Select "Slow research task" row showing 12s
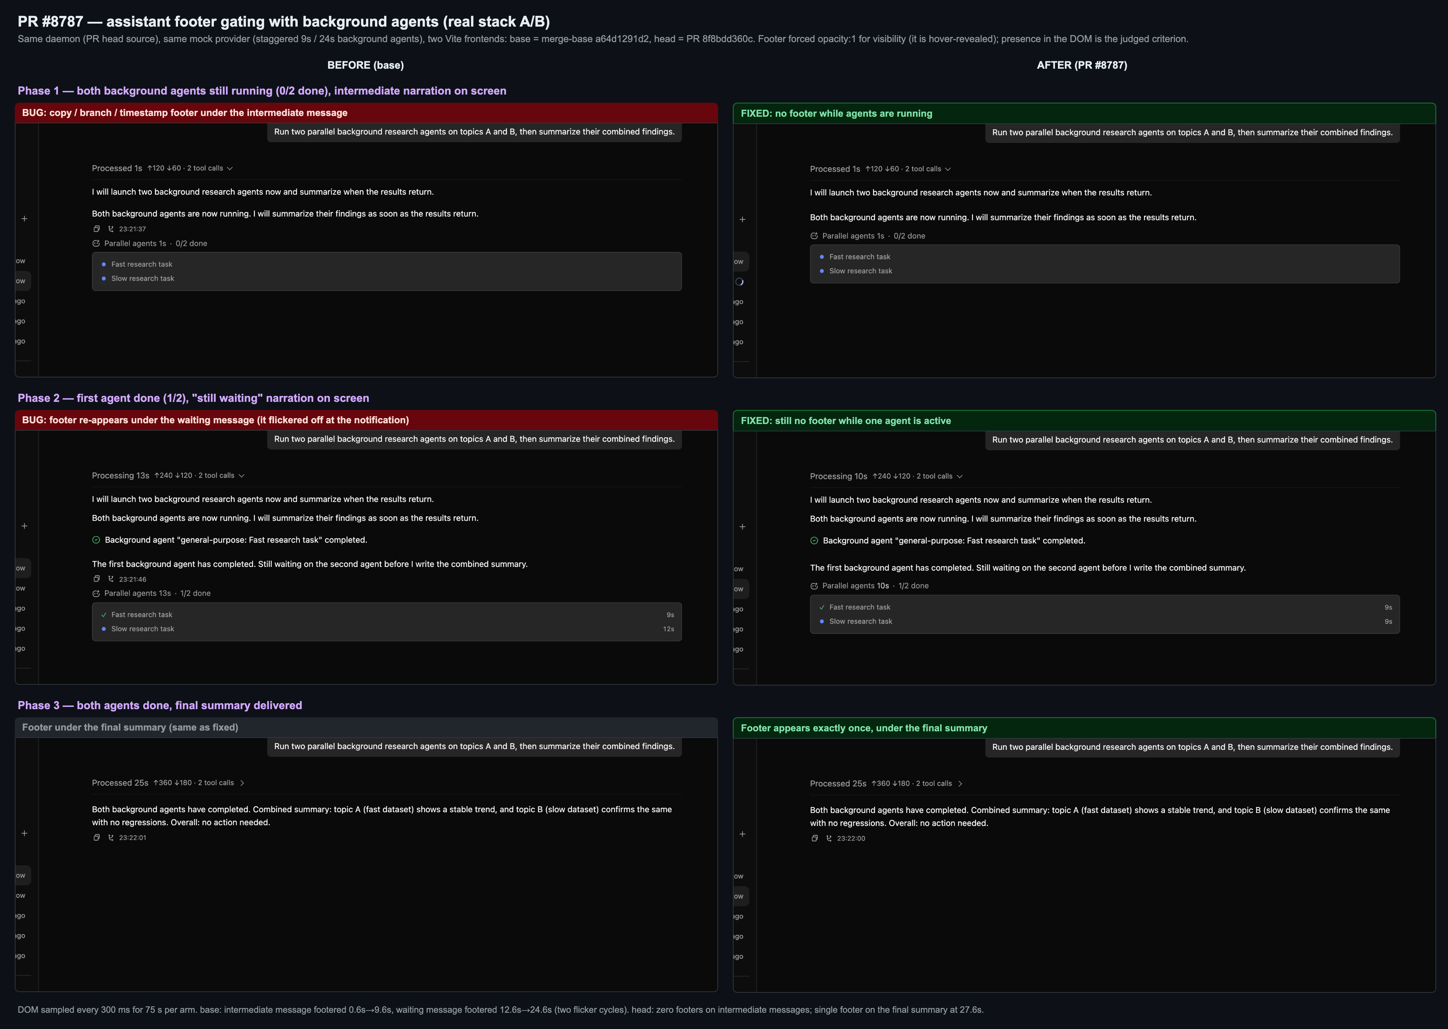The image size is (1448, 1029). pos(386,629)
